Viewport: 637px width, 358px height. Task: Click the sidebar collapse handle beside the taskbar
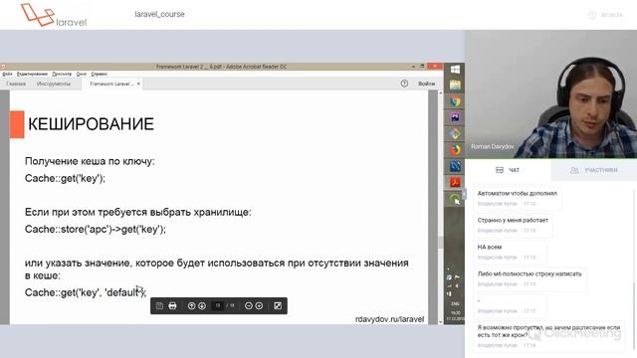click(x=465, y=195)
